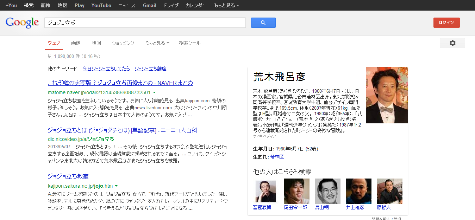Image resolution: width=475 pixels, height=220 pixels.
Task: Click the Google logo
Action: click(22, 22)
